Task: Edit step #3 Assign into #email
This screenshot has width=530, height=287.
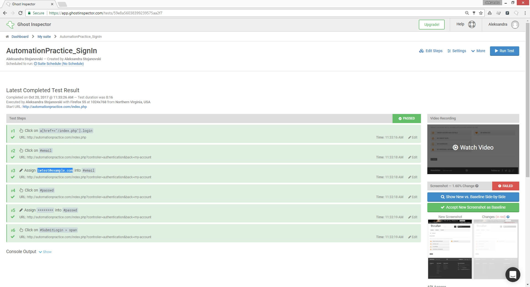Action: click(x=413, y=177)
